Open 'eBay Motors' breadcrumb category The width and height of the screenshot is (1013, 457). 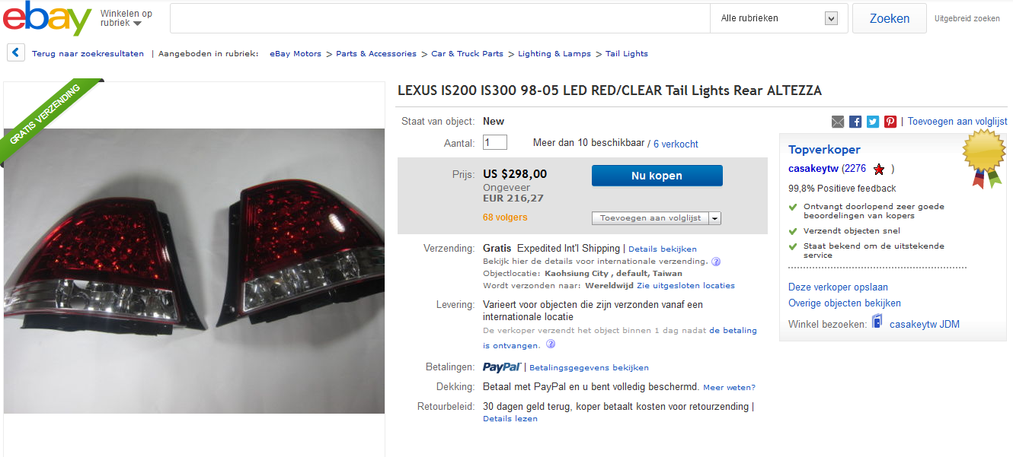click(296, 54)
